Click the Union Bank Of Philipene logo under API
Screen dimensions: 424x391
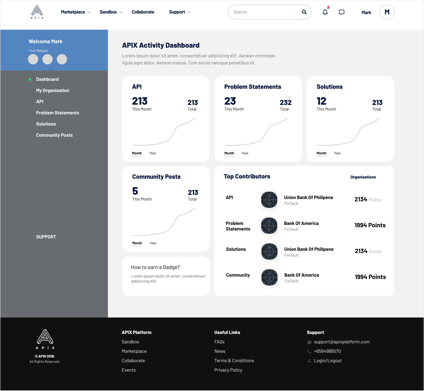point(269,200)
